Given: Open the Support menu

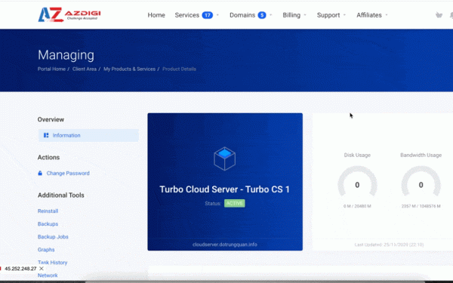Looking at the screenshot, I should [x=328, y=15].
